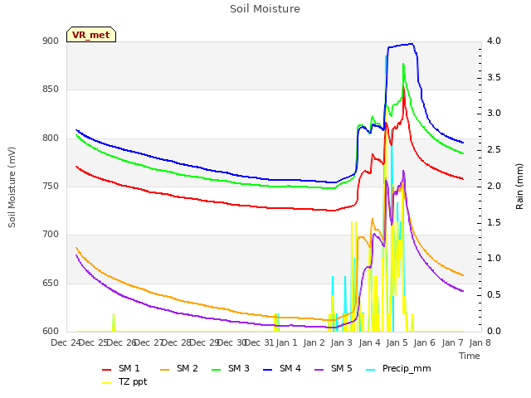Click the 750 left axis tick label
This screenshot has width=531, height=398.
click(51, 186)
